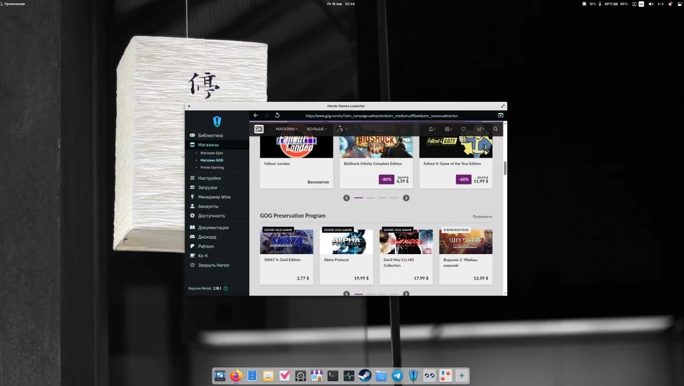684x386 pixels.
Task: Reload the GOG store page
Action: pyautogui.click(x=277, y=115)
